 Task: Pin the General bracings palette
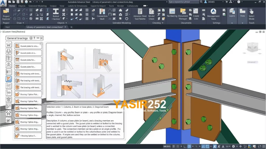[x=35, y=38]
